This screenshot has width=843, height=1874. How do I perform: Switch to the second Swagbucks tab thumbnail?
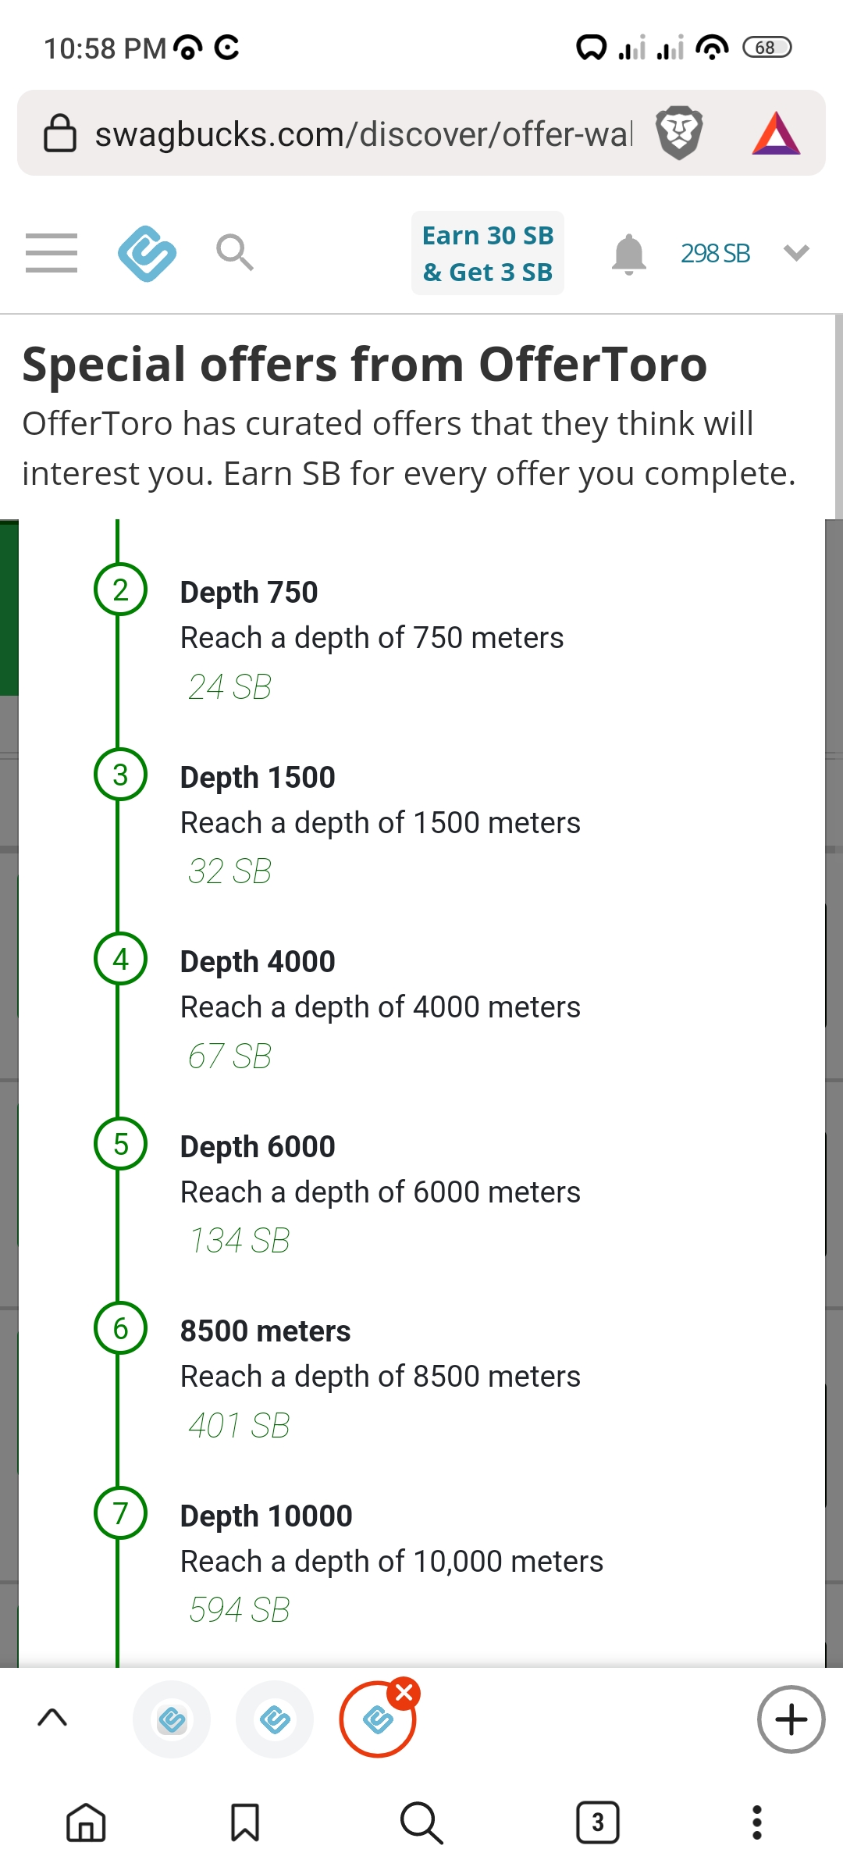pos(275,1719)
